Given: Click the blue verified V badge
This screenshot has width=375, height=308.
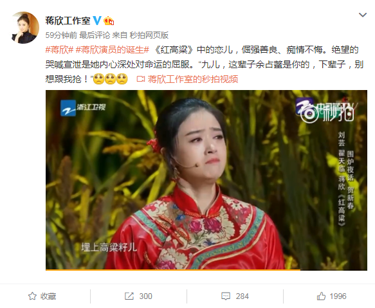Looking at the screenshot, I should pos(97,21).
